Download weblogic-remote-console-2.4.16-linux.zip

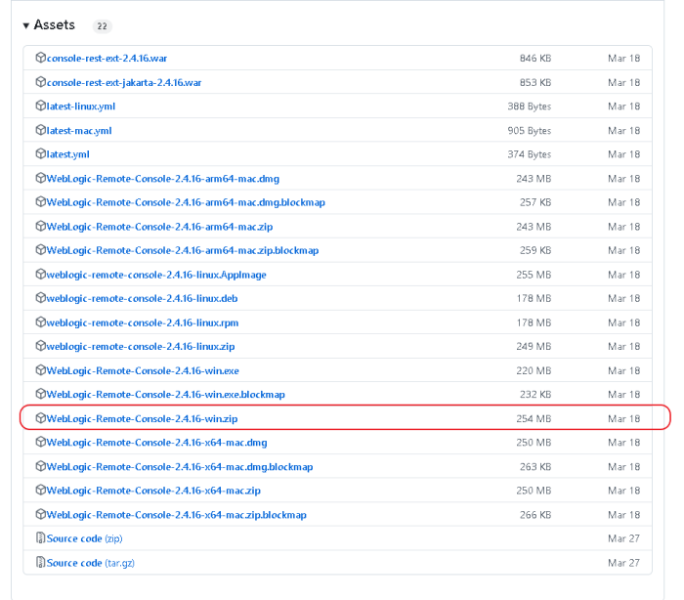[x=141, y=347]
